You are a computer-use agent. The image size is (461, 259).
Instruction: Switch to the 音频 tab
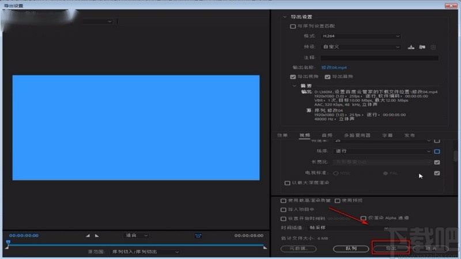327,135
